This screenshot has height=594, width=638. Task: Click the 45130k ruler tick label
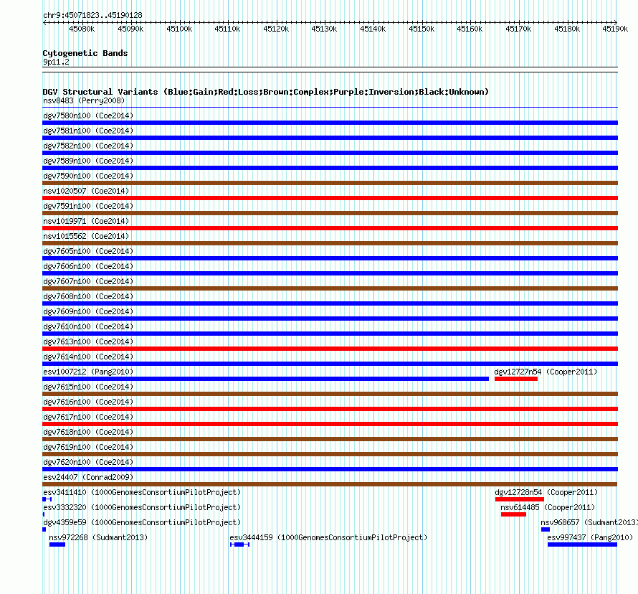point(324,29)
